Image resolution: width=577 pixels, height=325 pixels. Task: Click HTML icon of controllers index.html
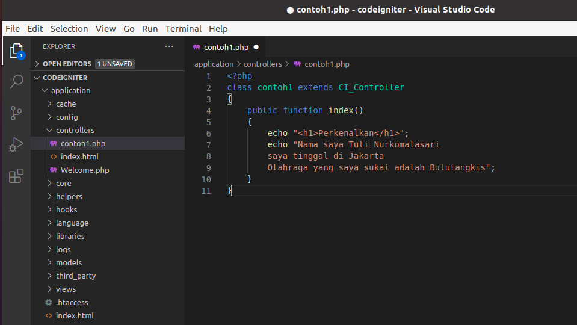pyautogui.click(x=54, y=157)
